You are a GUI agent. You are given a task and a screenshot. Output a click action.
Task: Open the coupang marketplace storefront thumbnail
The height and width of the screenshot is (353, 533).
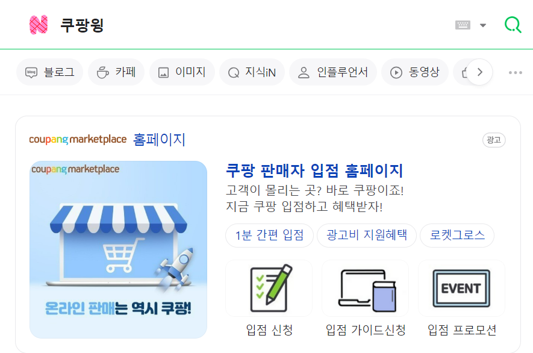click(x=118, y=249)
